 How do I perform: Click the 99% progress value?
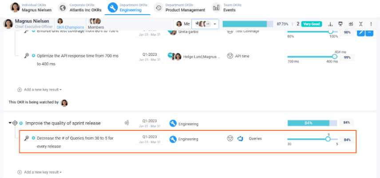coord(347,58)
